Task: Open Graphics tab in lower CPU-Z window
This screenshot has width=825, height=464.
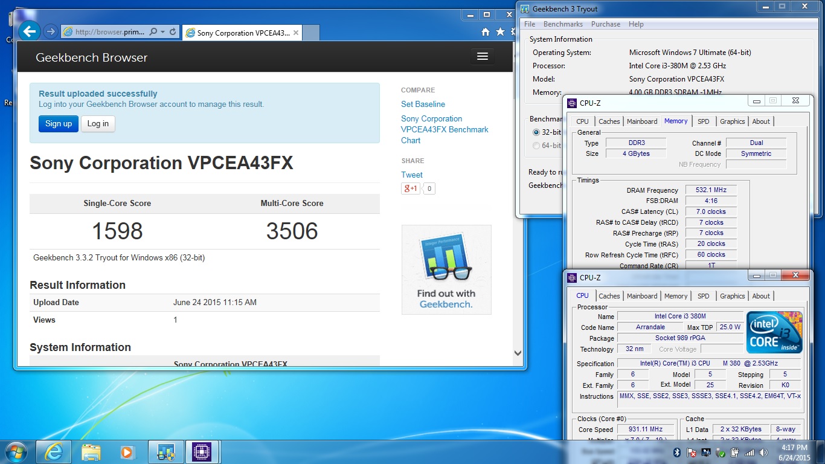Action: 732,296
